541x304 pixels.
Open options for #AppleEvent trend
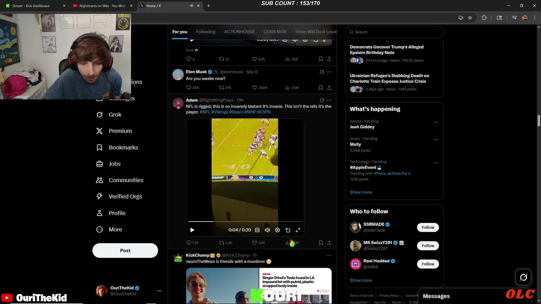pos(436,163)
